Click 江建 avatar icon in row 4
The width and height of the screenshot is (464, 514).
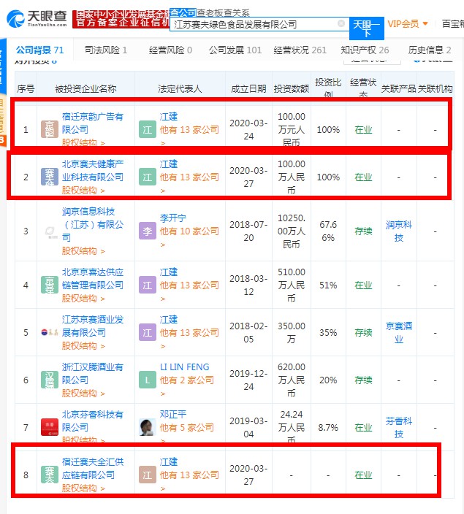click(x=148, y=285)
